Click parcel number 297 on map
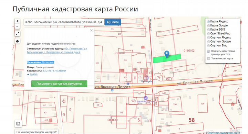 point(235,70)
